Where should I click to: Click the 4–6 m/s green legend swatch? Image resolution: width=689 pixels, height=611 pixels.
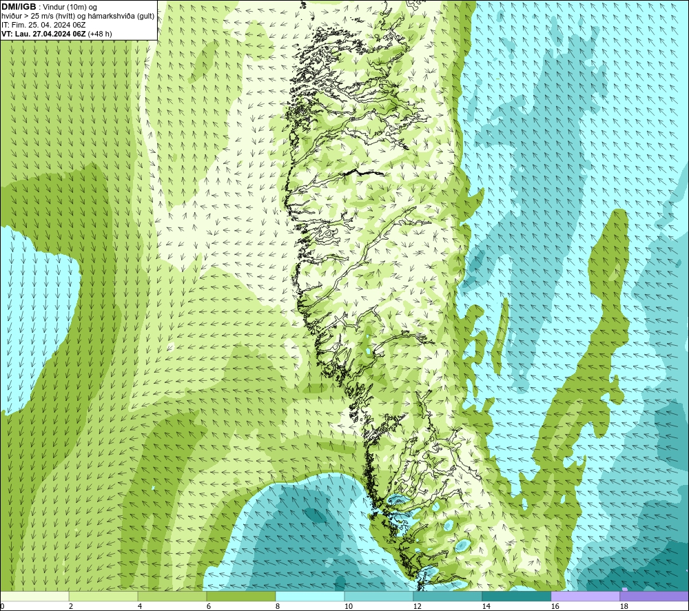tap(172, 596)
